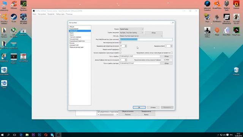The image size is (243, 137).
Task: Click Обзор next to the broadcast service
Action: [x=153, y=33]
